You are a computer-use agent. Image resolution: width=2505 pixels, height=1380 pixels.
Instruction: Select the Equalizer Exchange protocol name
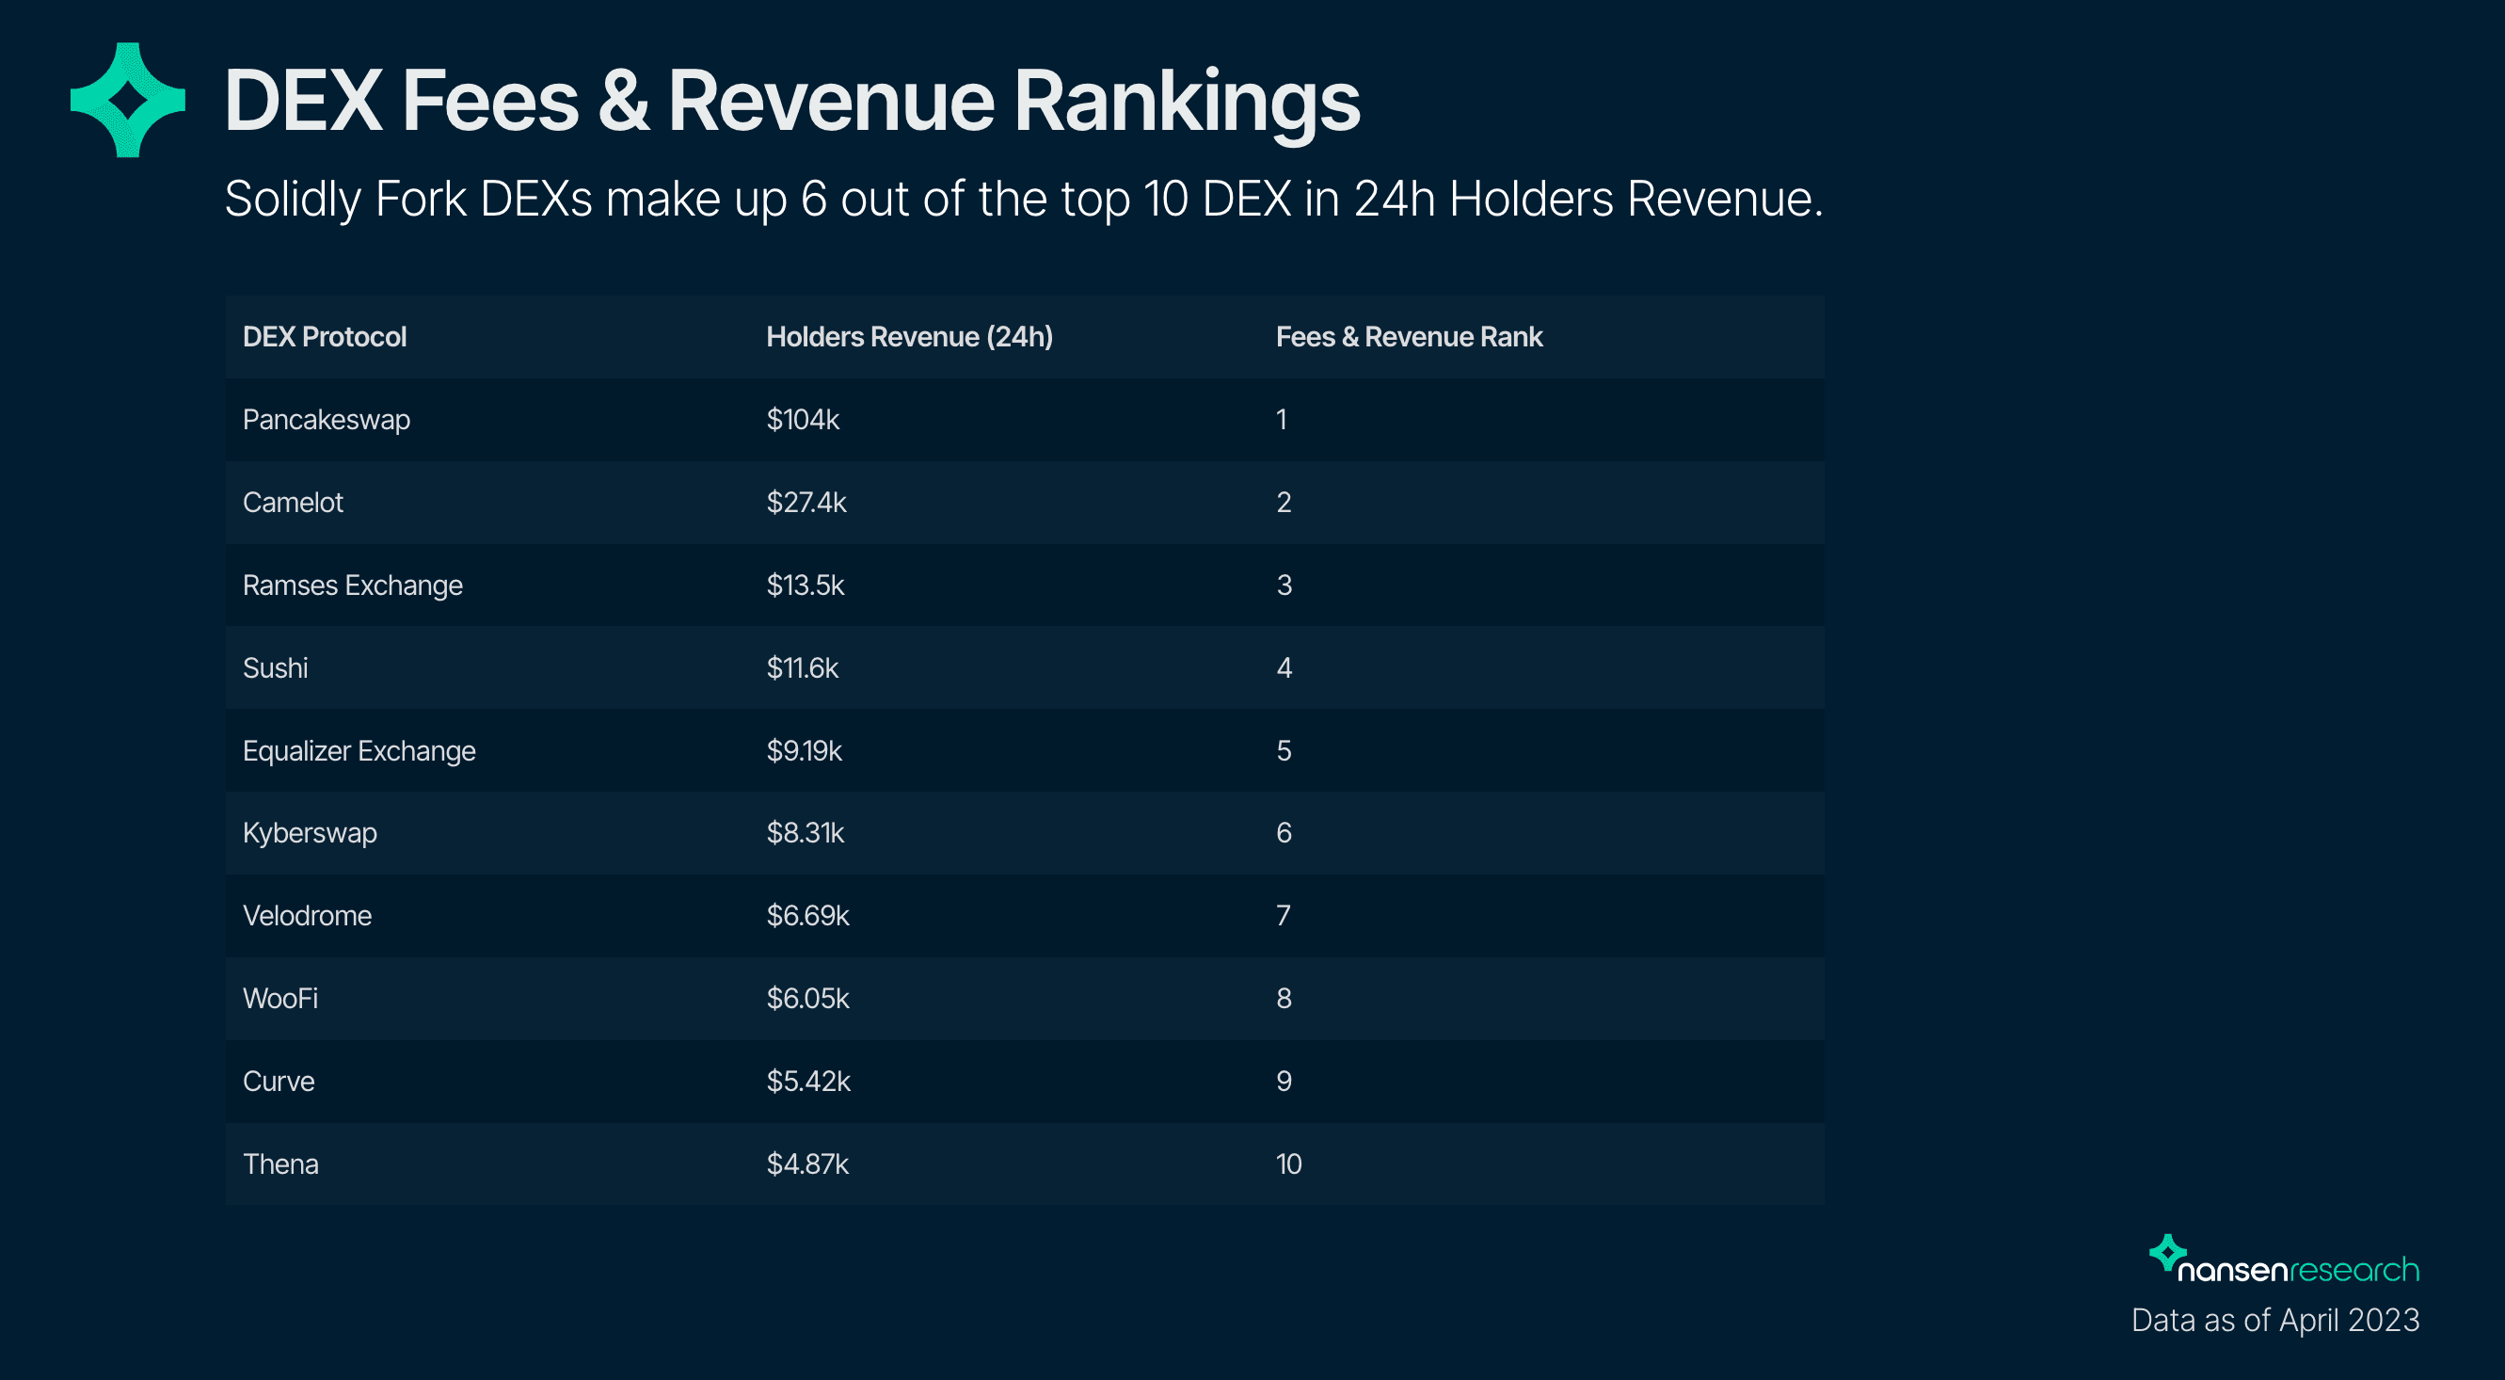point(359,751)
